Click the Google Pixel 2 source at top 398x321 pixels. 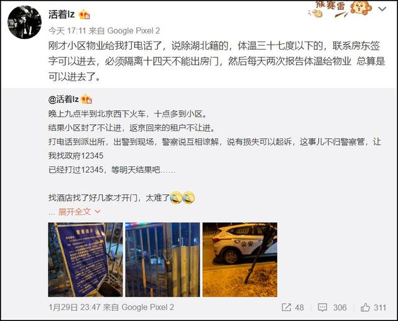tap(134, 30)
